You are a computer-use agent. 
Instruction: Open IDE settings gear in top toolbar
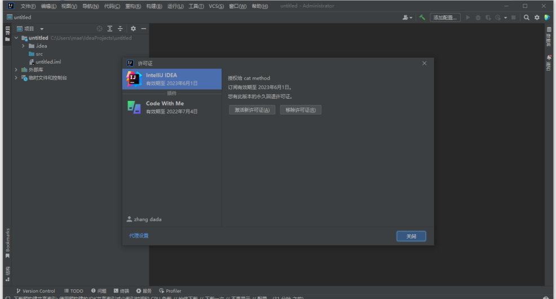point(537,17)
